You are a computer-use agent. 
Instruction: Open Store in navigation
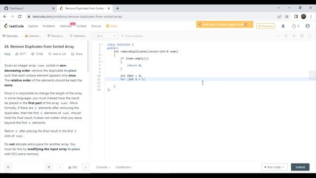[112, 26]
